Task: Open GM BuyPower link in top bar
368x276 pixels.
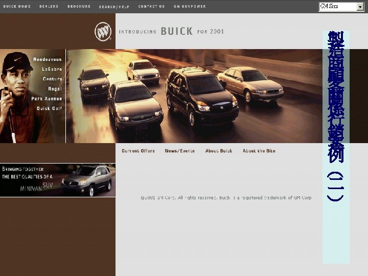Action: pyautogui.click(x=190, y=6)
